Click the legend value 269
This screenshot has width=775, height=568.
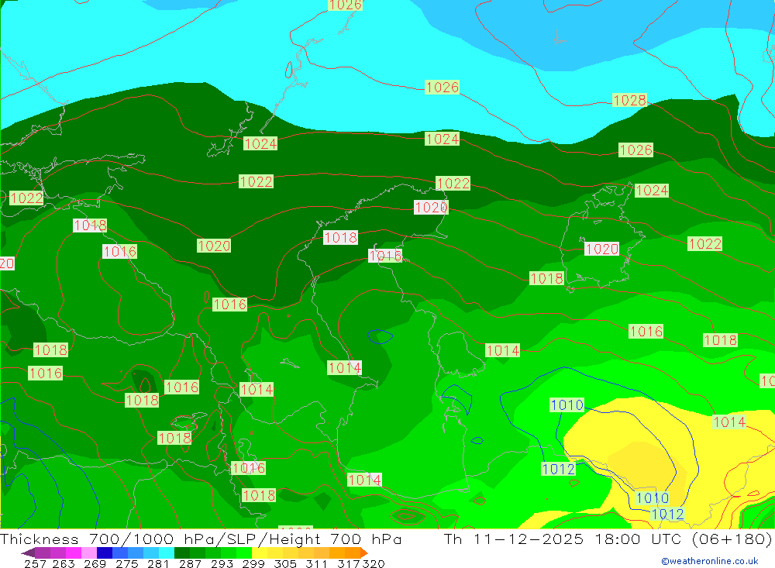click(x=95, y=563)
